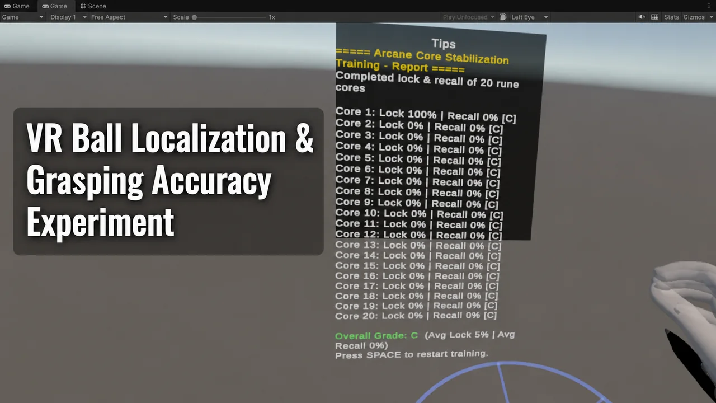
Task: Click the 'Core 10: Lock 0%' row
Action: tap(420, 214)
